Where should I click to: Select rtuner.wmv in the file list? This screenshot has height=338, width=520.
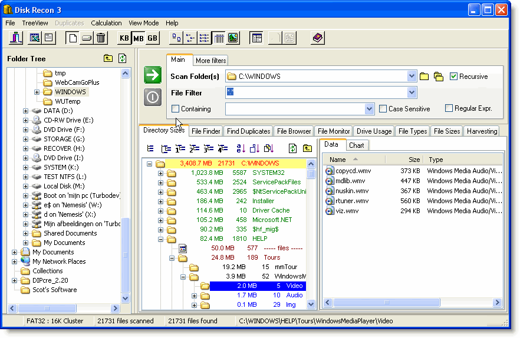[x=352, y=201]
